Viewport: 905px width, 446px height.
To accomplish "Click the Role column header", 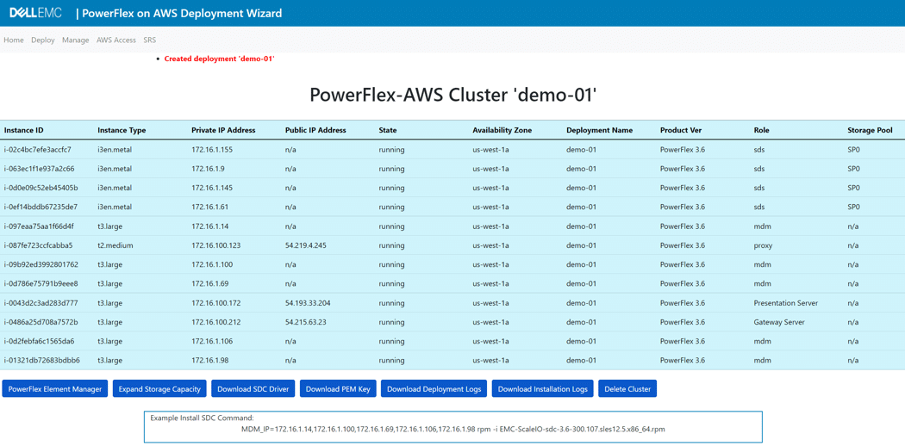I will 762,130.
